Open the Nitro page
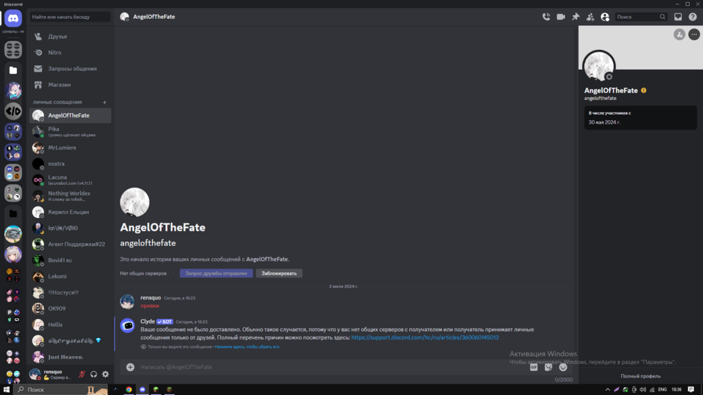 (70, 53)
